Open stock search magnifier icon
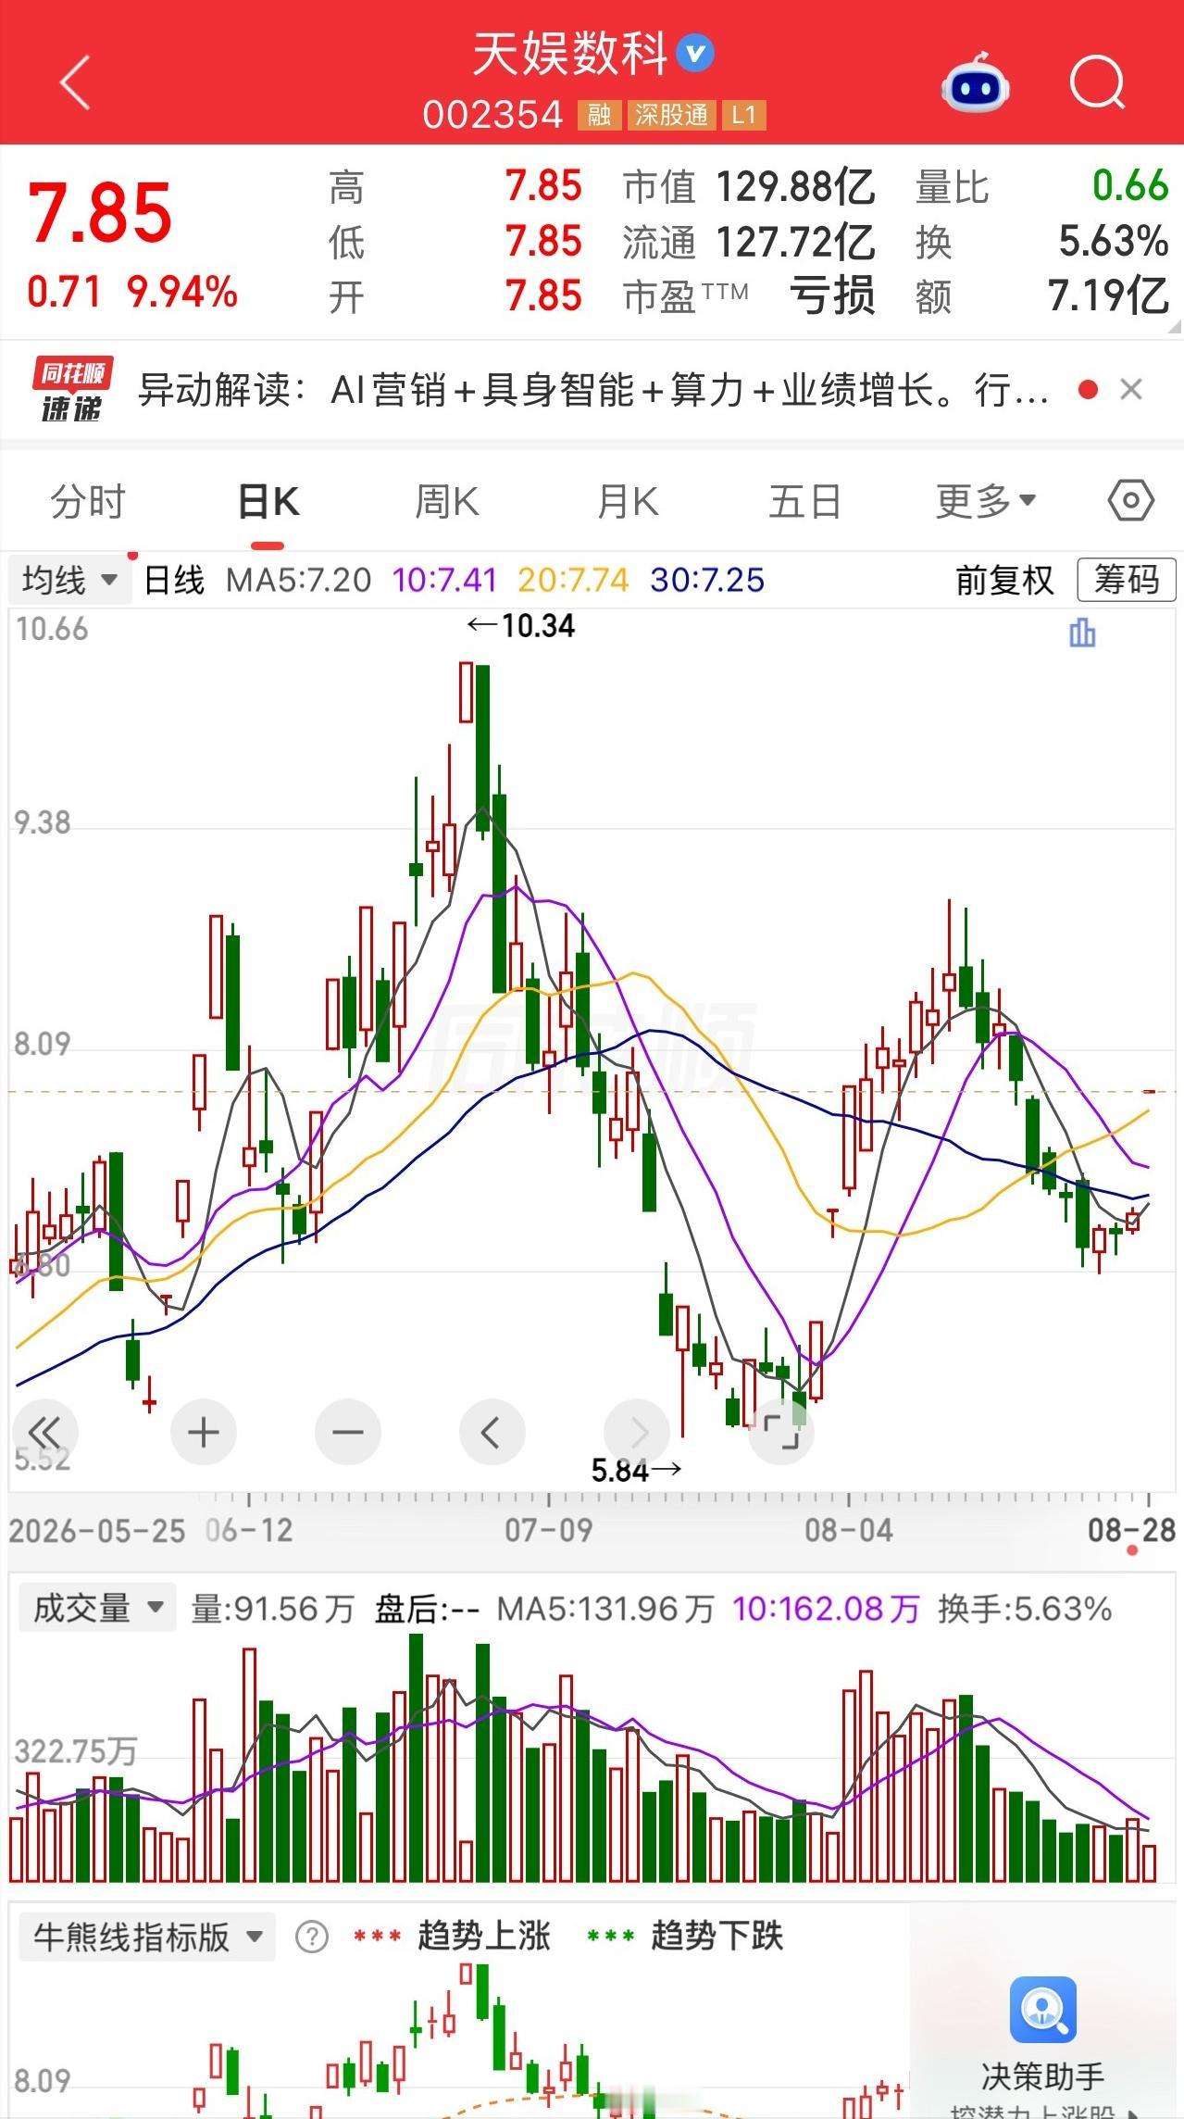The height and width of the screenshot is (2119, 1184). point(1098,83)
